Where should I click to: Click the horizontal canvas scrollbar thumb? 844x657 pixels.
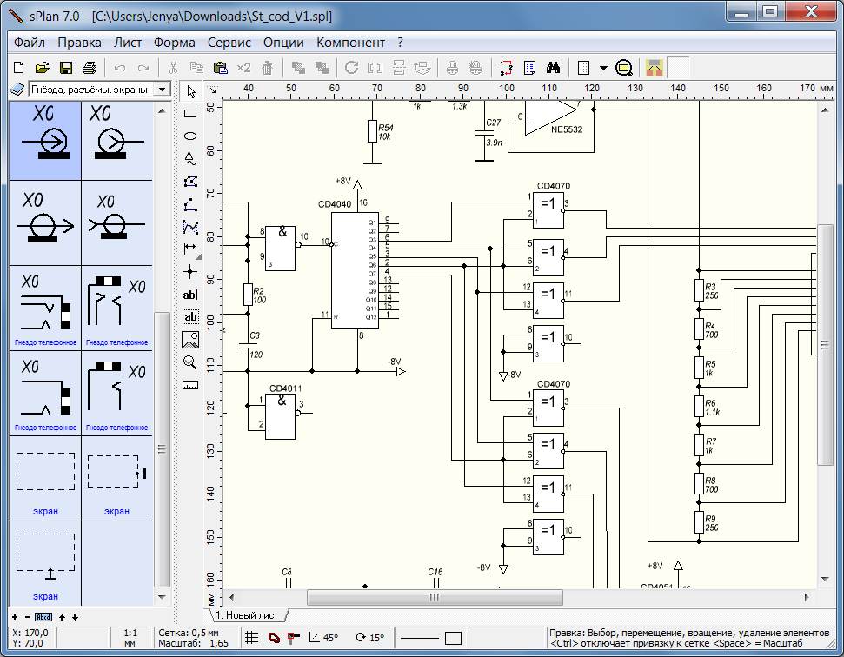[x=435, y=597]
